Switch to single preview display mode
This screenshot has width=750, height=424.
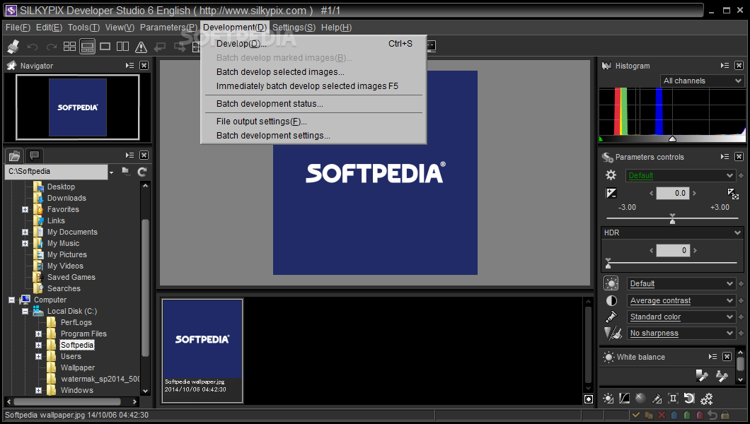click(105, 47)
